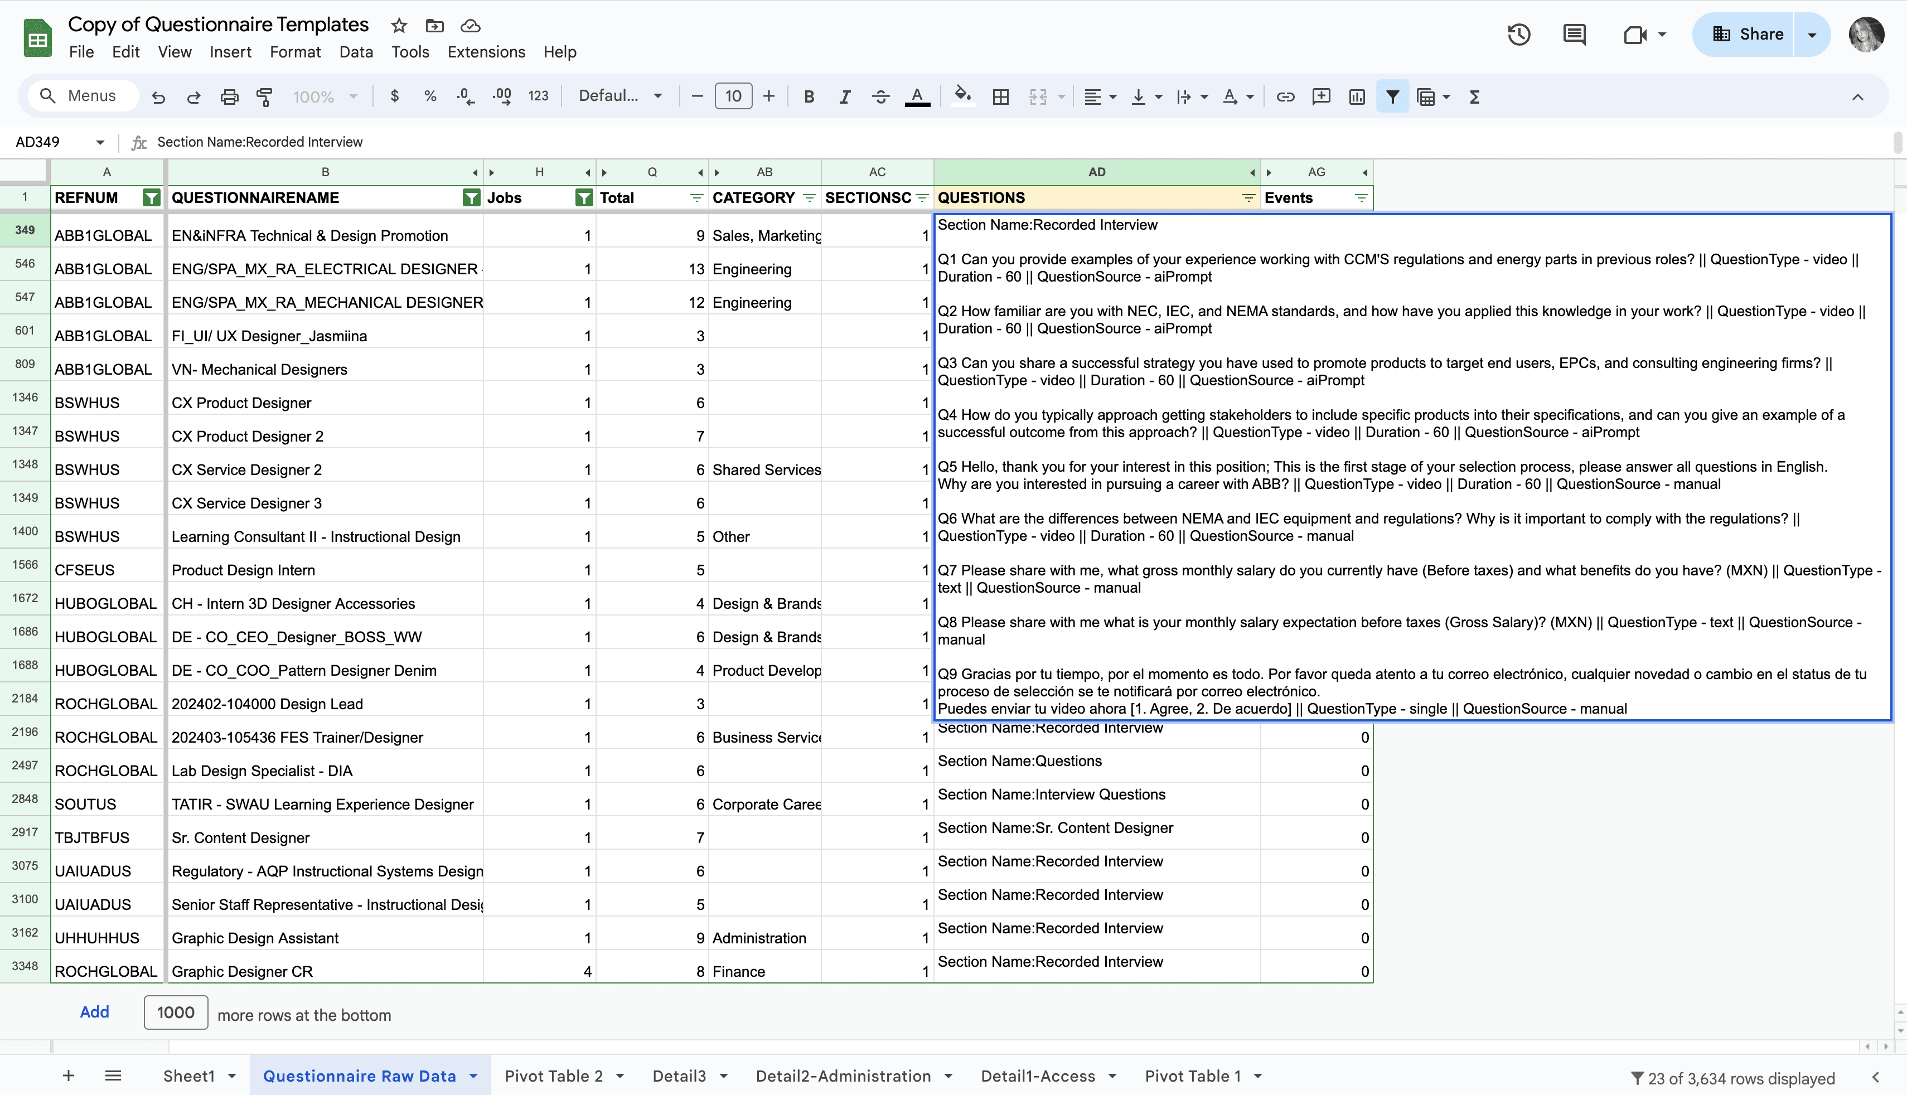The width and height of the screenshot is (1907, 1095).
Task: Open the Extensions menu
Action: (x=486, y=52)
